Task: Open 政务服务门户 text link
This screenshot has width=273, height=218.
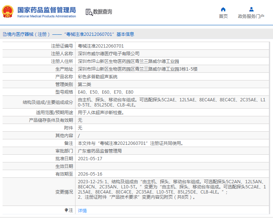Action: (x=251, y=16)
